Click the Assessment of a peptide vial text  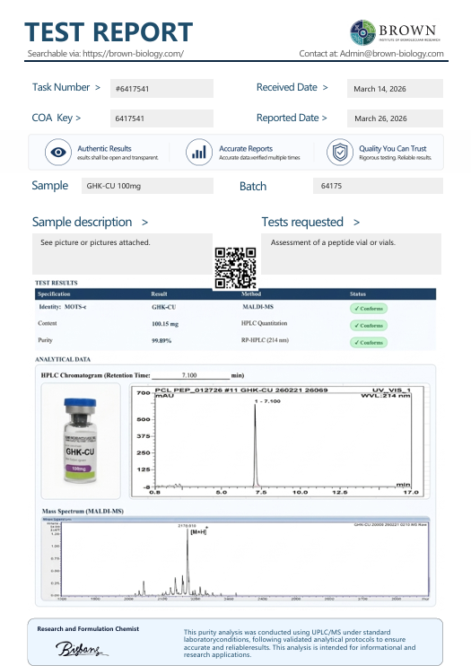(x=333, y=242)
